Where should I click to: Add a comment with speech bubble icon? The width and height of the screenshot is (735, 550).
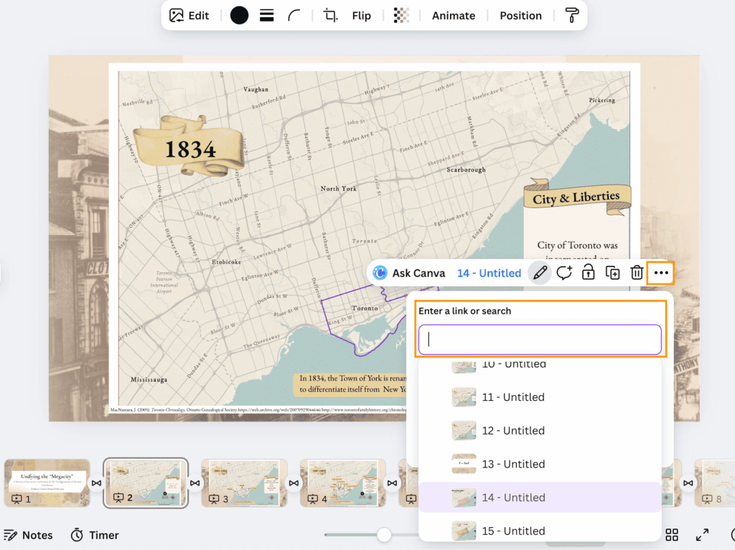click(x=564, y=273)
